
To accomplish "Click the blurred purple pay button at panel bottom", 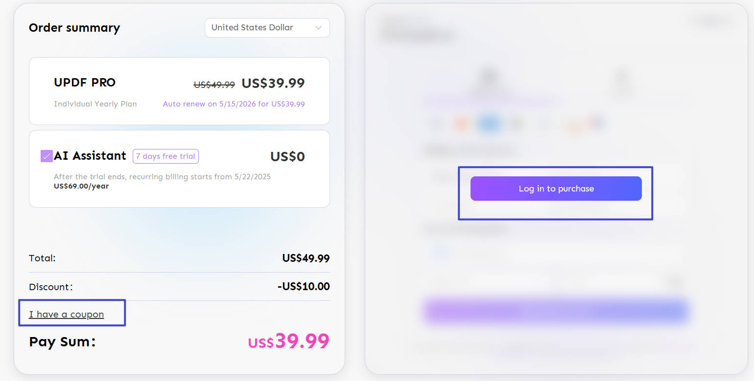I will [x=556, y=311].
